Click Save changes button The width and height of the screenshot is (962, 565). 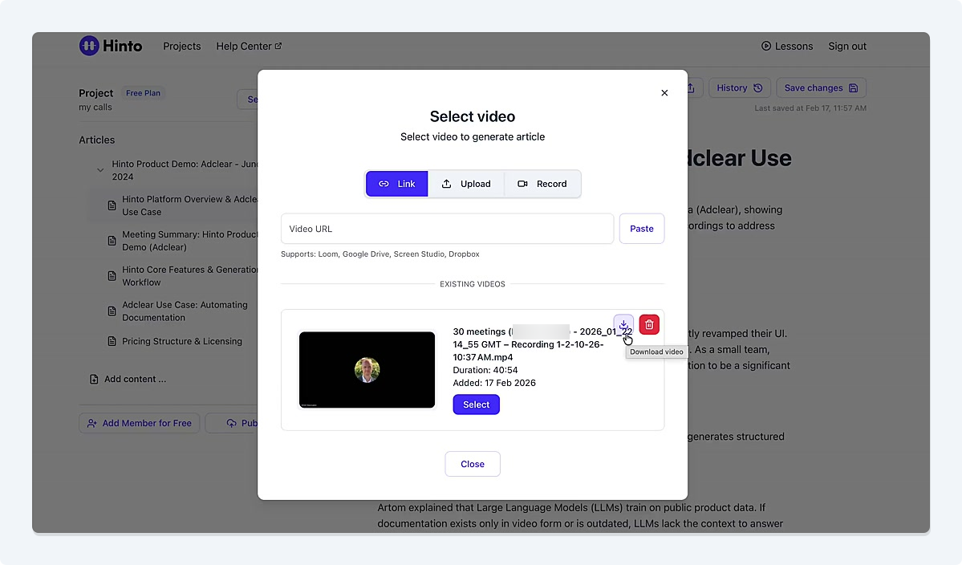pyautogui.click(x=821, y=88)
